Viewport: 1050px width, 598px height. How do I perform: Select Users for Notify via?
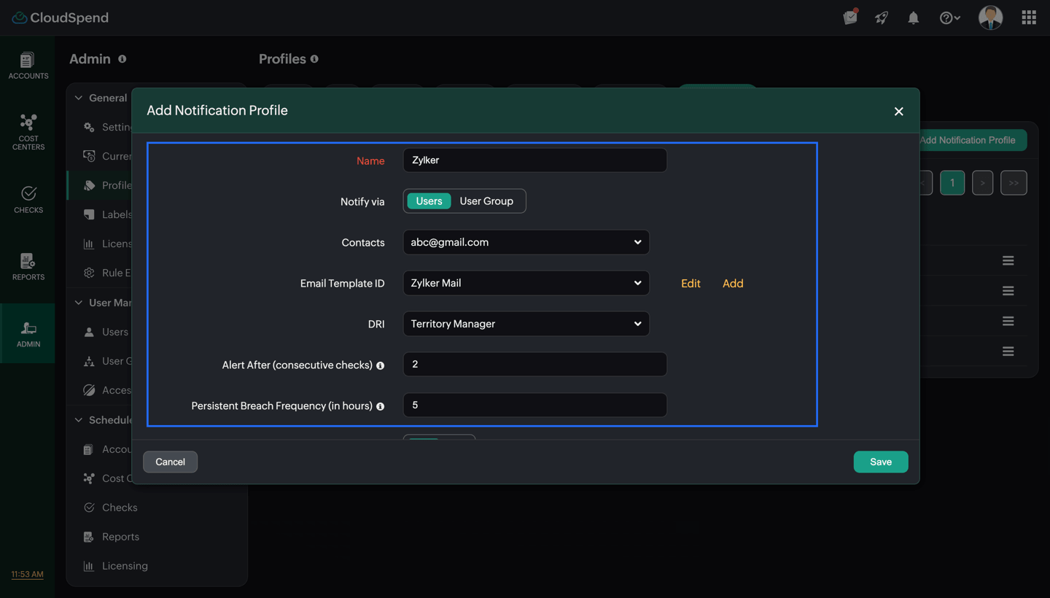[x=429, y=201]
